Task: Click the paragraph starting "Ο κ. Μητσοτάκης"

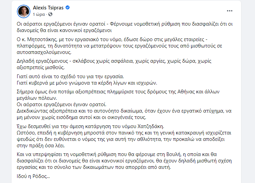Action: tap(119, 46)
